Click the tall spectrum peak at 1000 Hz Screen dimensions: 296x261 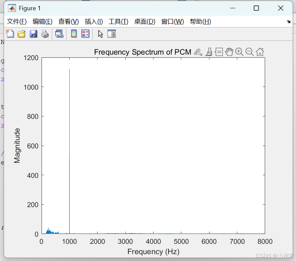69,151
